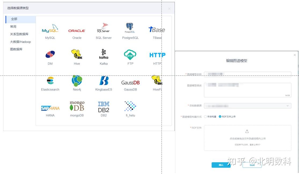The width and height of the screenshot is (299, 174).
Task: Select the FTP cloud icon
Action: point(130,54)
